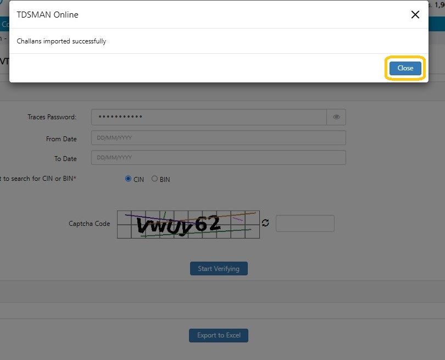445x360 pixels.
Task: Toggle password visibility eye icon
Action: [336, 117]
